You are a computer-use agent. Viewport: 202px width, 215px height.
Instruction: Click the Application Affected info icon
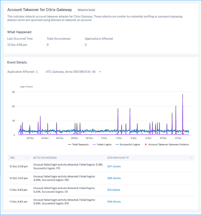(x=37, y=72)
